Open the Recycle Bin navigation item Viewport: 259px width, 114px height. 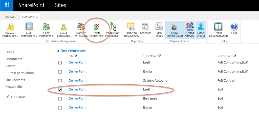(14, 87)
